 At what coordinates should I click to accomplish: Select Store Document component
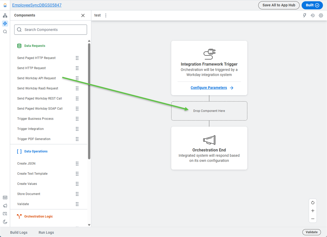[29, 194]
